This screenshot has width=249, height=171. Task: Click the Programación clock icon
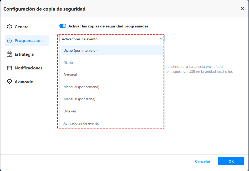pyautogui.click(x=9, y=41)
